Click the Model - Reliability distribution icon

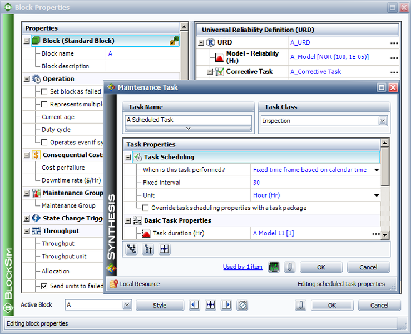coord(219,57)
